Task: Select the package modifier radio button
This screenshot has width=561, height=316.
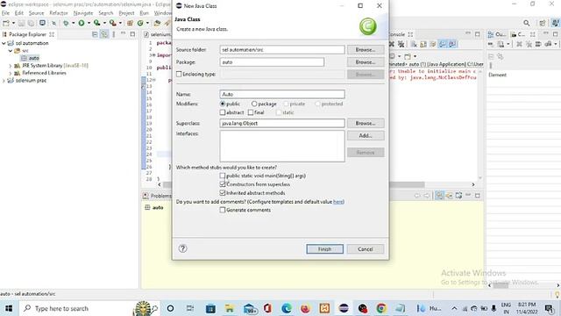Action: pyautogui.click(x=254, y=104)
